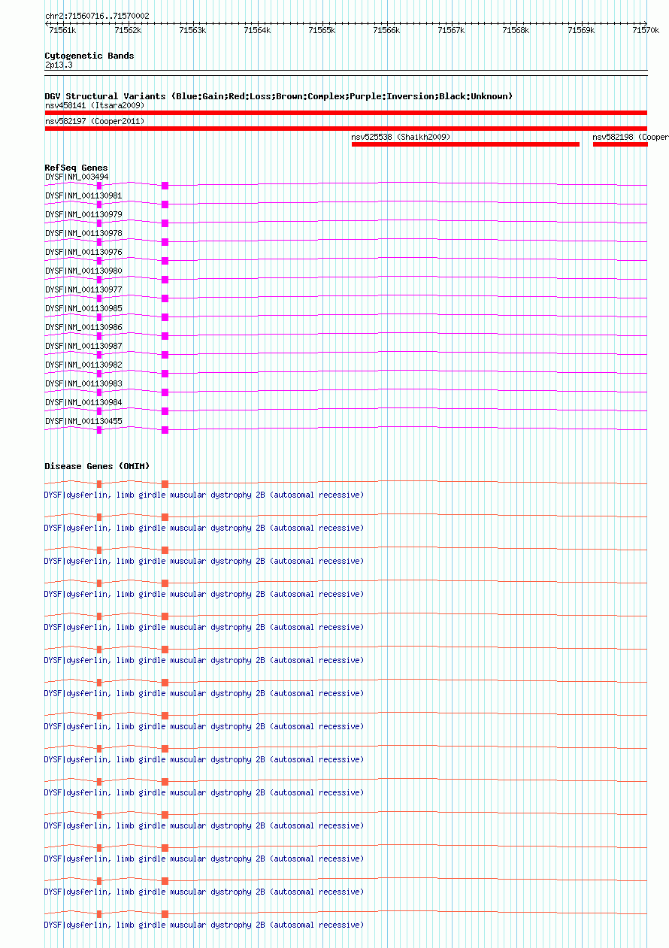Click the red bar under nsv458141 (Itsara2009)

[x=346, y=113]
